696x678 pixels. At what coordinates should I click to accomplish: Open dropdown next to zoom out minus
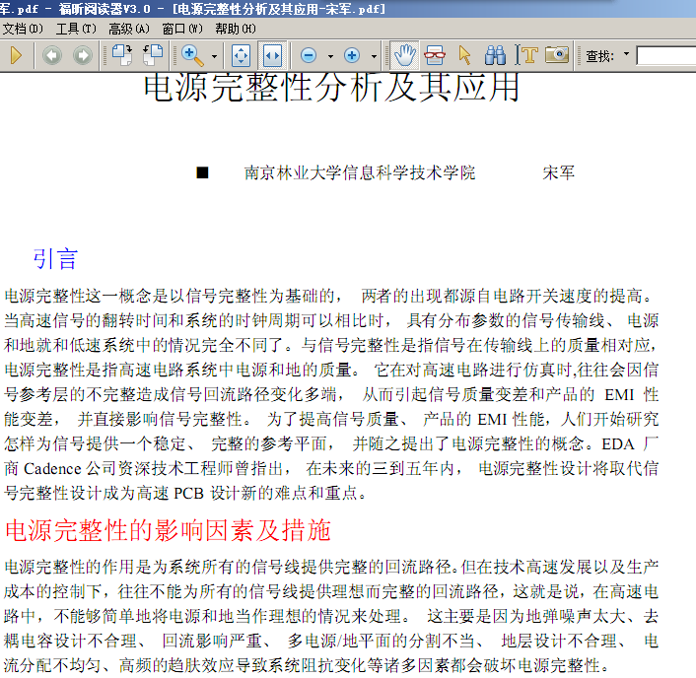[x=330, y=56]
